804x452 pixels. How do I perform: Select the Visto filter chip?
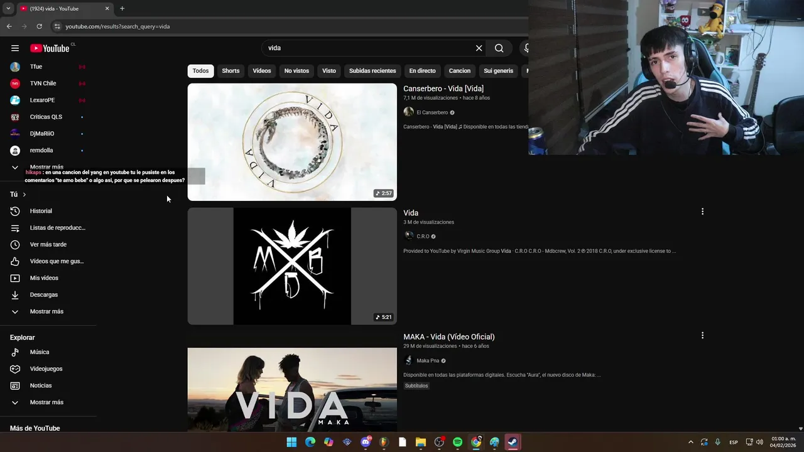pyautogui.click(x=329, y=71)
